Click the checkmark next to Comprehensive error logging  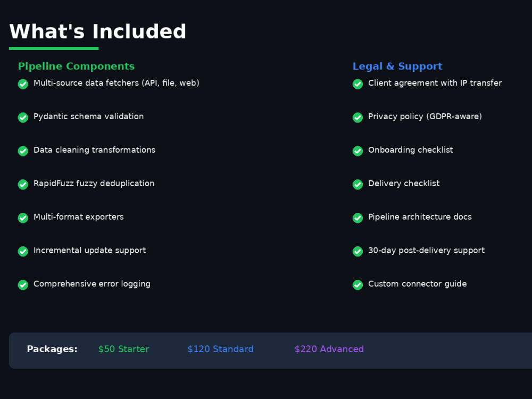coord(23,285)
